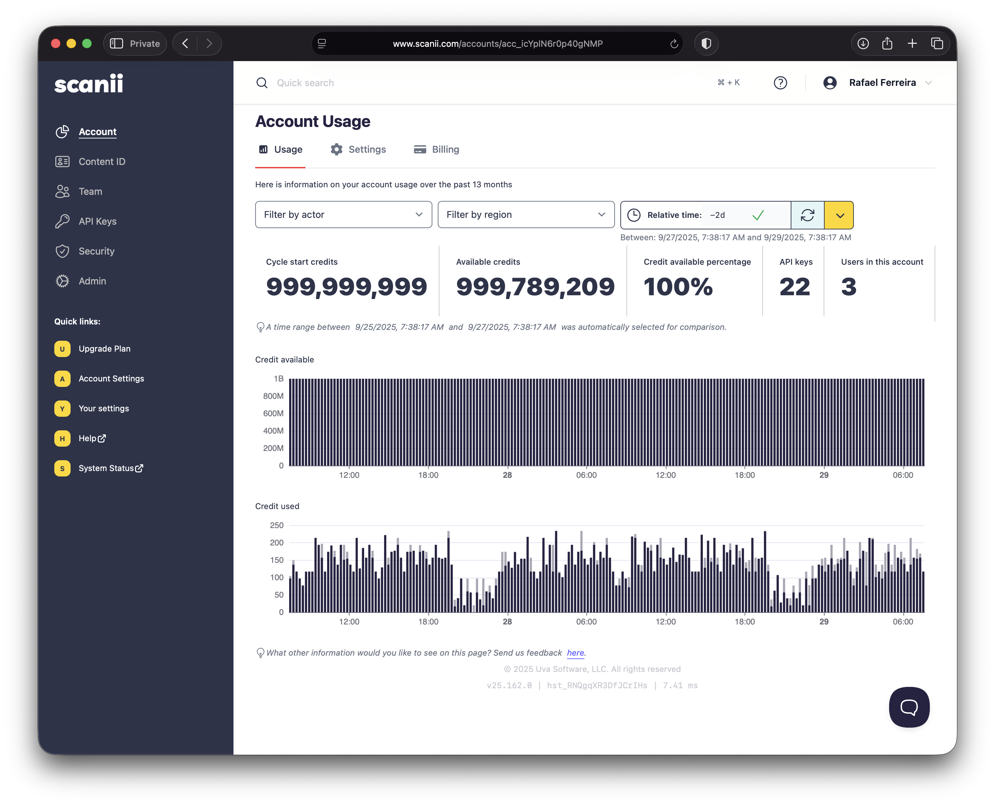995x805 pixels.
Task: Click the help question mark icon
Action: (780, 82)
